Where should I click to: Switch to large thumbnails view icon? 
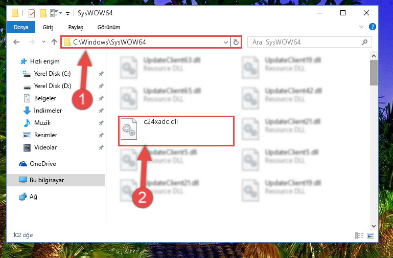click(371, 235)
